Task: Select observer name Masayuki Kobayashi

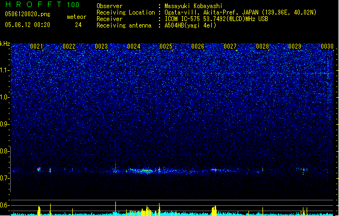Action: (x=193, y=6)
